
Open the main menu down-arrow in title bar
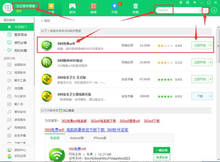click(x=195, y=2)
